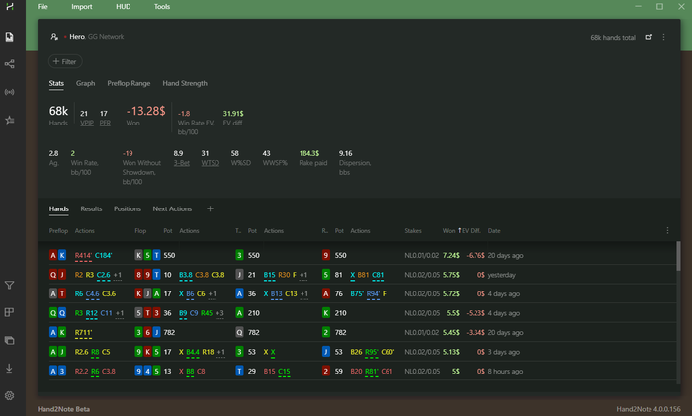Screen dimensions: 692x416
Task: Open settings gear in sidebar
Action: pyautogui.click(x=9, y=395)
